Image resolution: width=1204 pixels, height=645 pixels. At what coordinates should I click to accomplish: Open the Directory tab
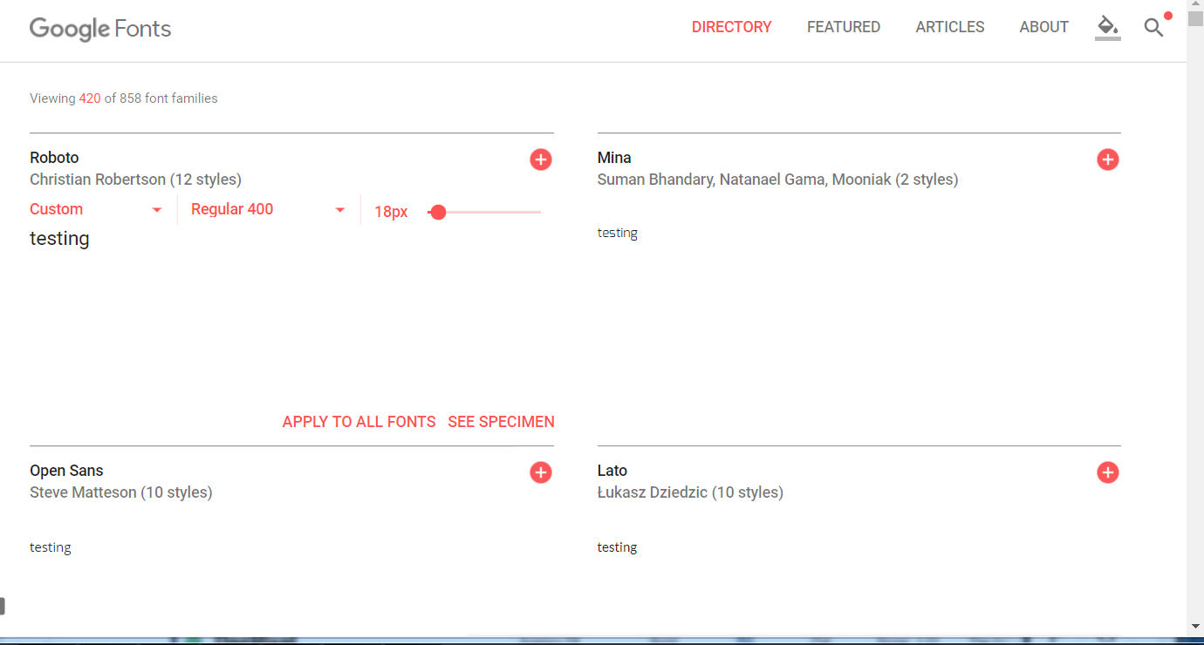pyautogui.click(x=731, y=27)
